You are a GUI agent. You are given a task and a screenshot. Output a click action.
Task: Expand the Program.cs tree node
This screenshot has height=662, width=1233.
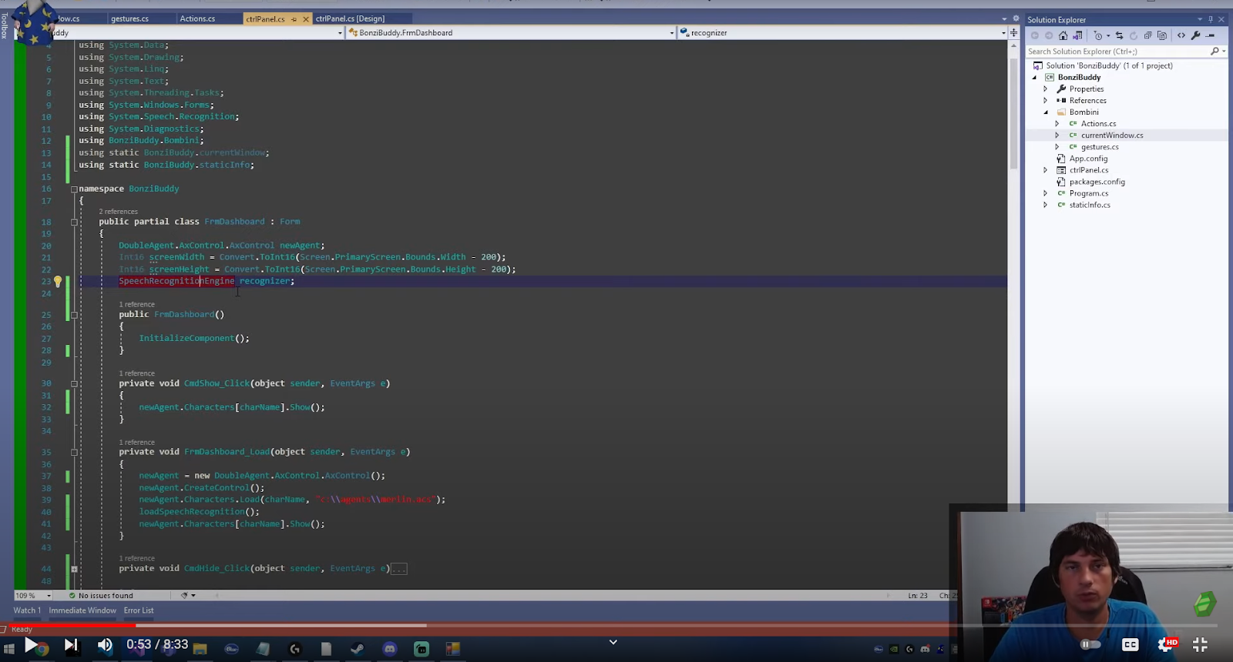[x=1046, y=193]
